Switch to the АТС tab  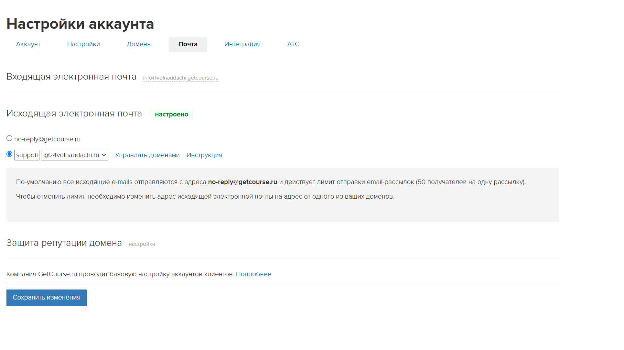click(x=293, y=44)
